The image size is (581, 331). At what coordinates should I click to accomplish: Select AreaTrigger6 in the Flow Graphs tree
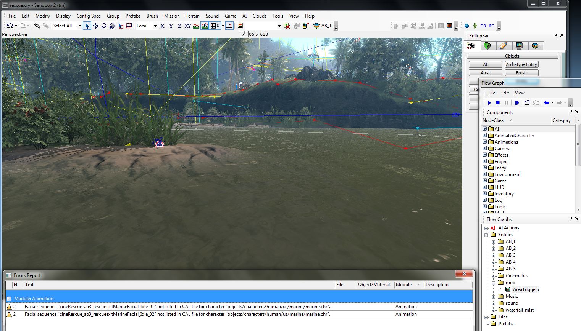click(x=526, y=289)
